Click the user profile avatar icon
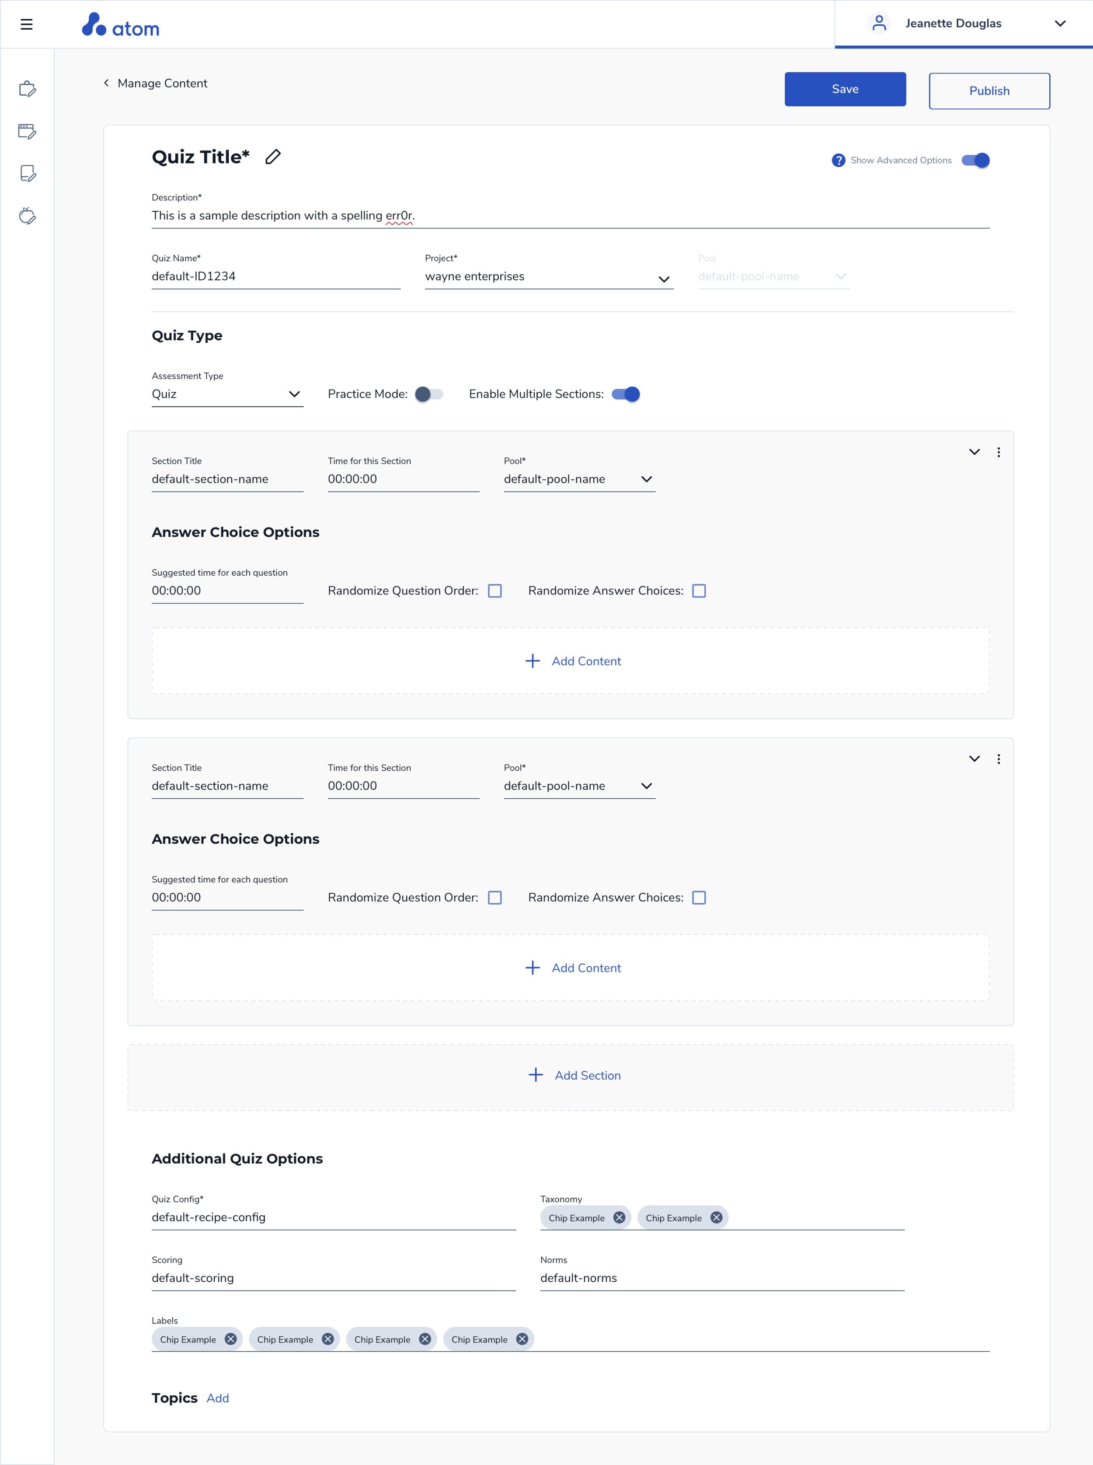Viewport: 1093px width, 1465px height. coord(879,23)
